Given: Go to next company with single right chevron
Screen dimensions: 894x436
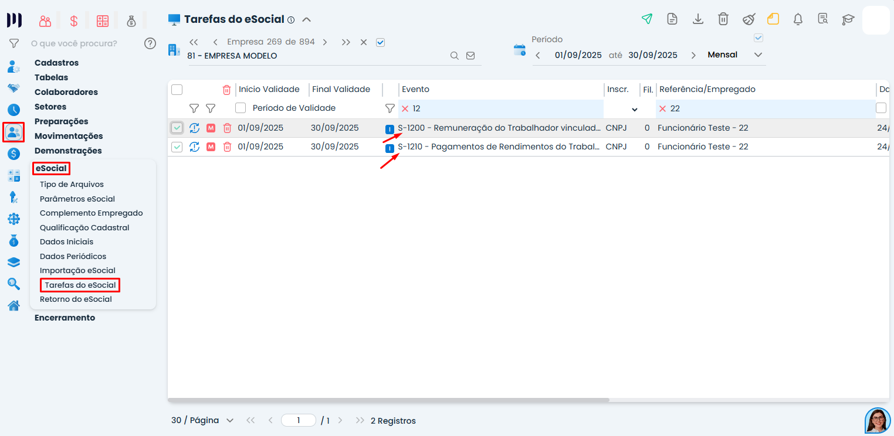Looking at the screenshot, I should click(x=325, y=42).
